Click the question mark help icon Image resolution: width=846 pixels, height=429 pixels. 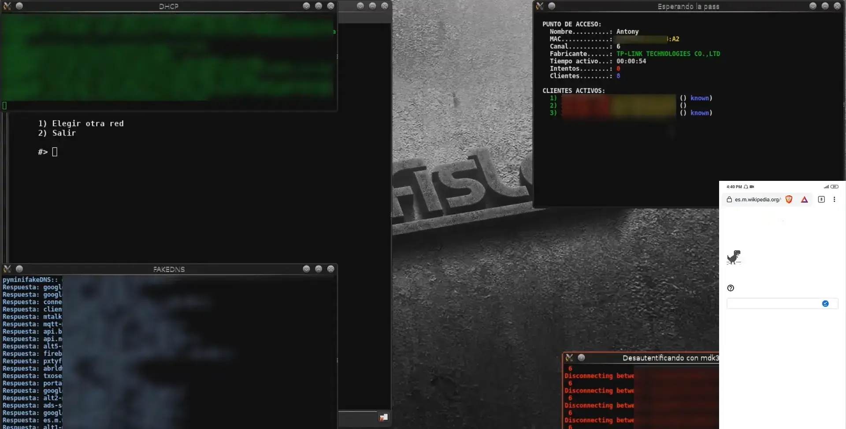(731, 288)
